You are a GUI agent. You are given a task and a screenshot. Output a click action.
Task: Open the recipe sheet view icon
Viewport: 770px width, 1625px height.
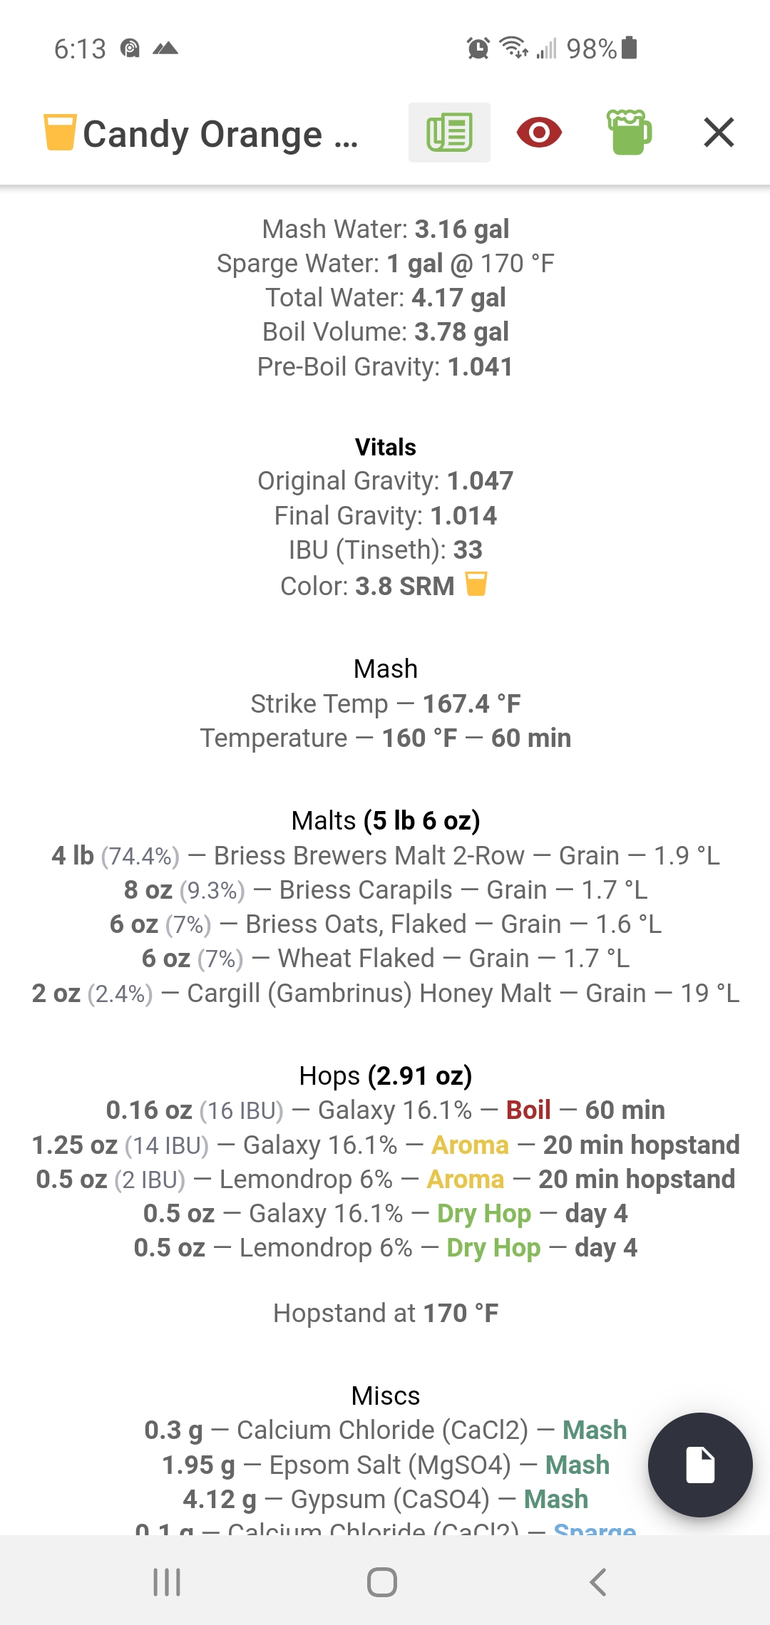pos(449,133)
